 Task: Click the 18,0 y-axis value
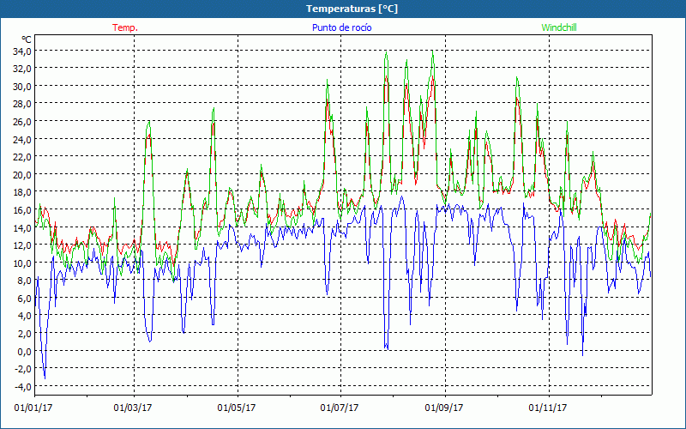click(23, 192)
